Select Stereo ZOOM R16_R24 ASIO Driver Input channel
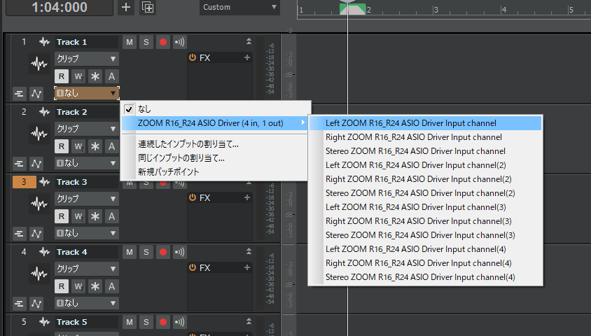591x336 pixels. click(426, 151)
